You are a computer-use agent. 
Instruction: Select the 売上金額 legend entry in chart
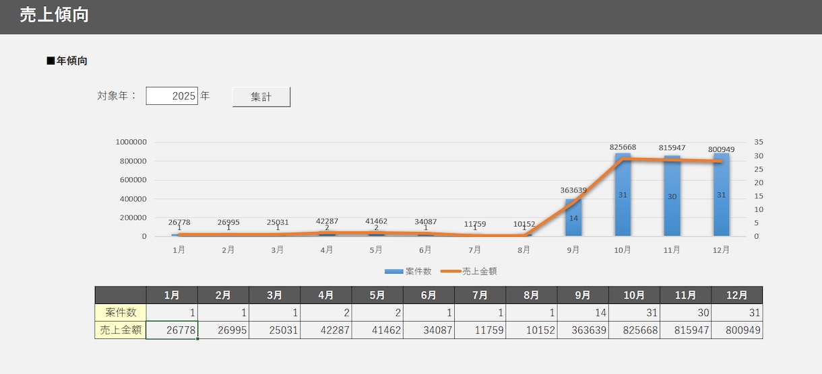point(469,271)
